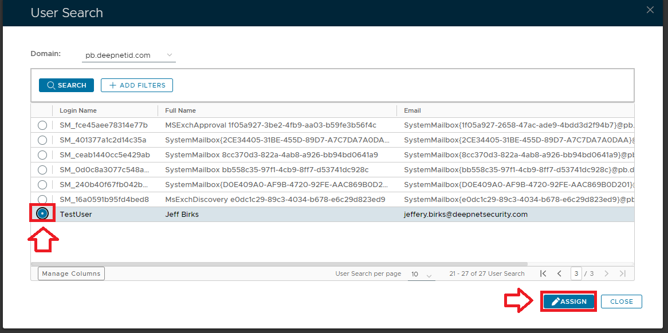
Task: Jump to the last results page
Action: click(x=623, y=274)
